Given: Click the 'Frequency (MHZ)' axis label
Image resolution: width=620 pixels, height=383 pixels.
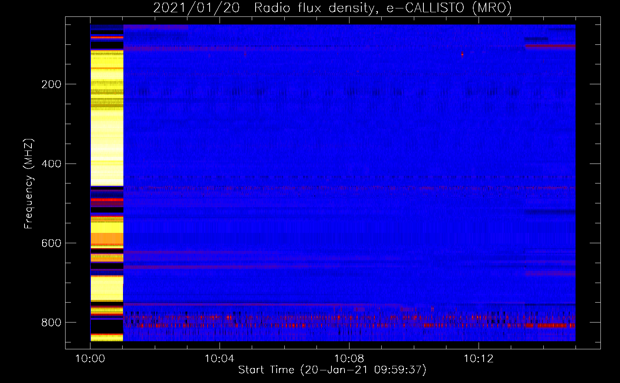Looking at the screenshot, I should point(28,183).
